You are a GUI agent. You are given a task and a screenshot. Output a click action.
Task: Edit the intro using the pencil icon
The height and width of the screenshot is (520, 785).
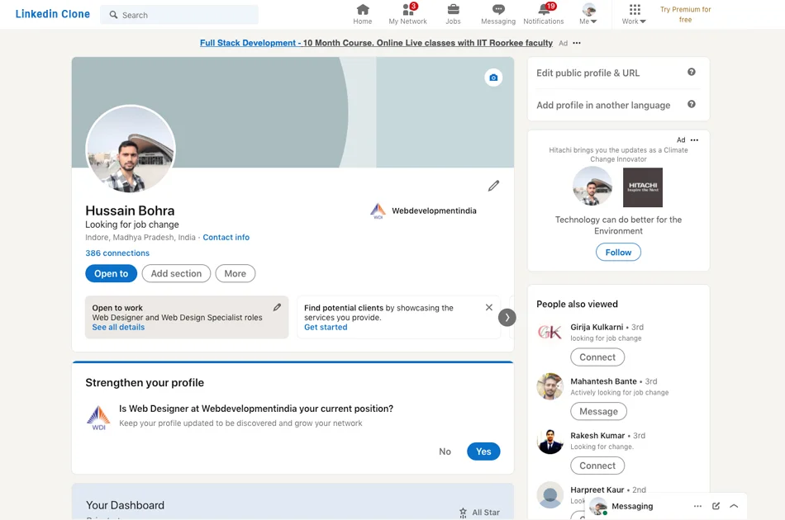tap(494, 186)
